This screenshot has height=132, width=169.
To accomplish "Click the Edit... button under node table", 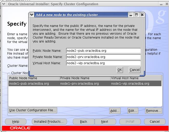I will (133, 111).
